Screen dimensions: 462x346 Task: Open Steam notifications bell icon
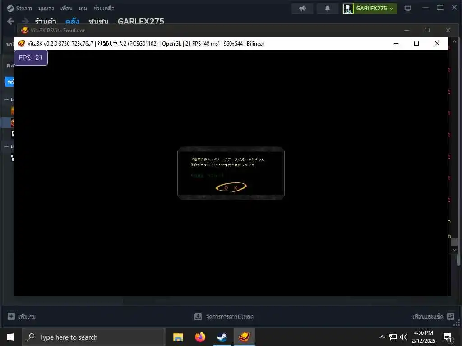click(x=328, y=9)
